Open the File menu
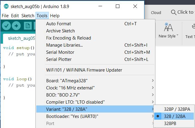 [x=5, y=16]
